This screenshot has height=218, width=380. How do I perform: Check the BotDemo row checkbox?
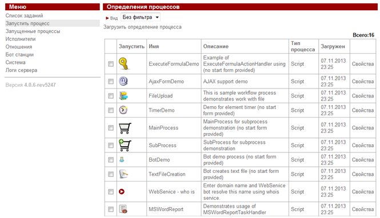tap(111, 160)
